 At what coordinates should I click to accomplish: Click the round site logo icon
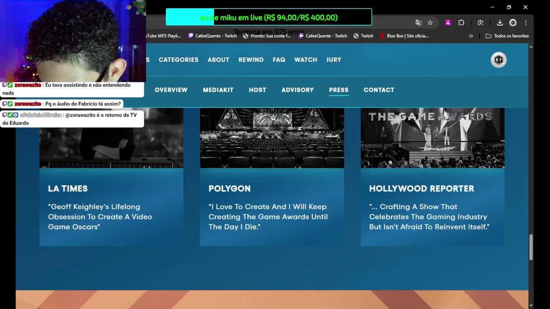[x=498, y=60]
